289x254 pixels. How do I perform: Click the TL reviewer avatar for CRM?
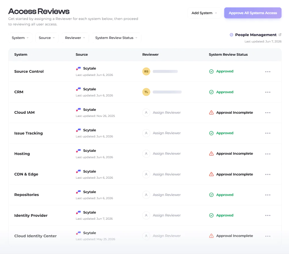coord(146,92)
